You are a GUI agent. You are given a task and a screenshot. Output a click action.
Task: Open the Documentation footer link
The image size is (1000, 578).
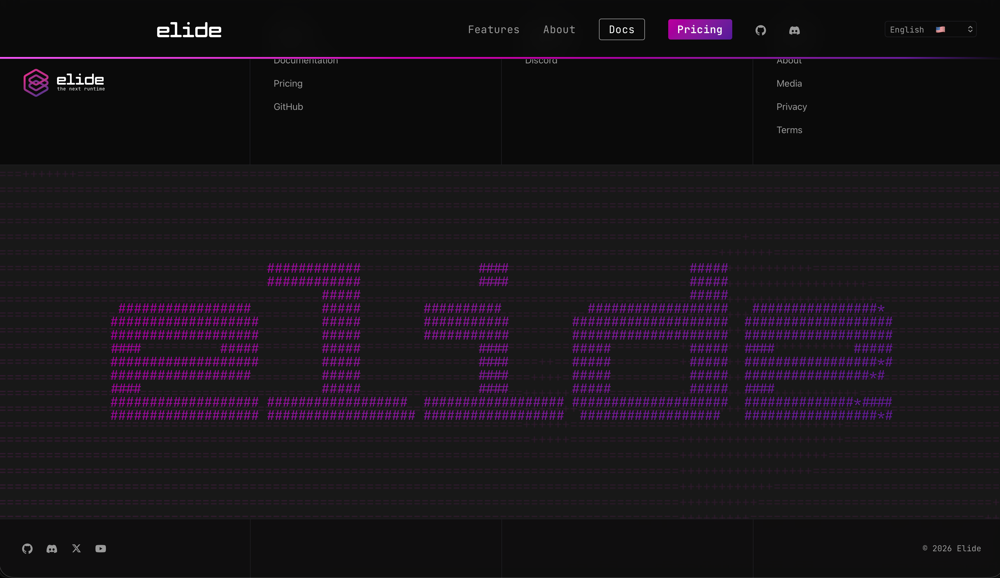[x=306, y=60]
